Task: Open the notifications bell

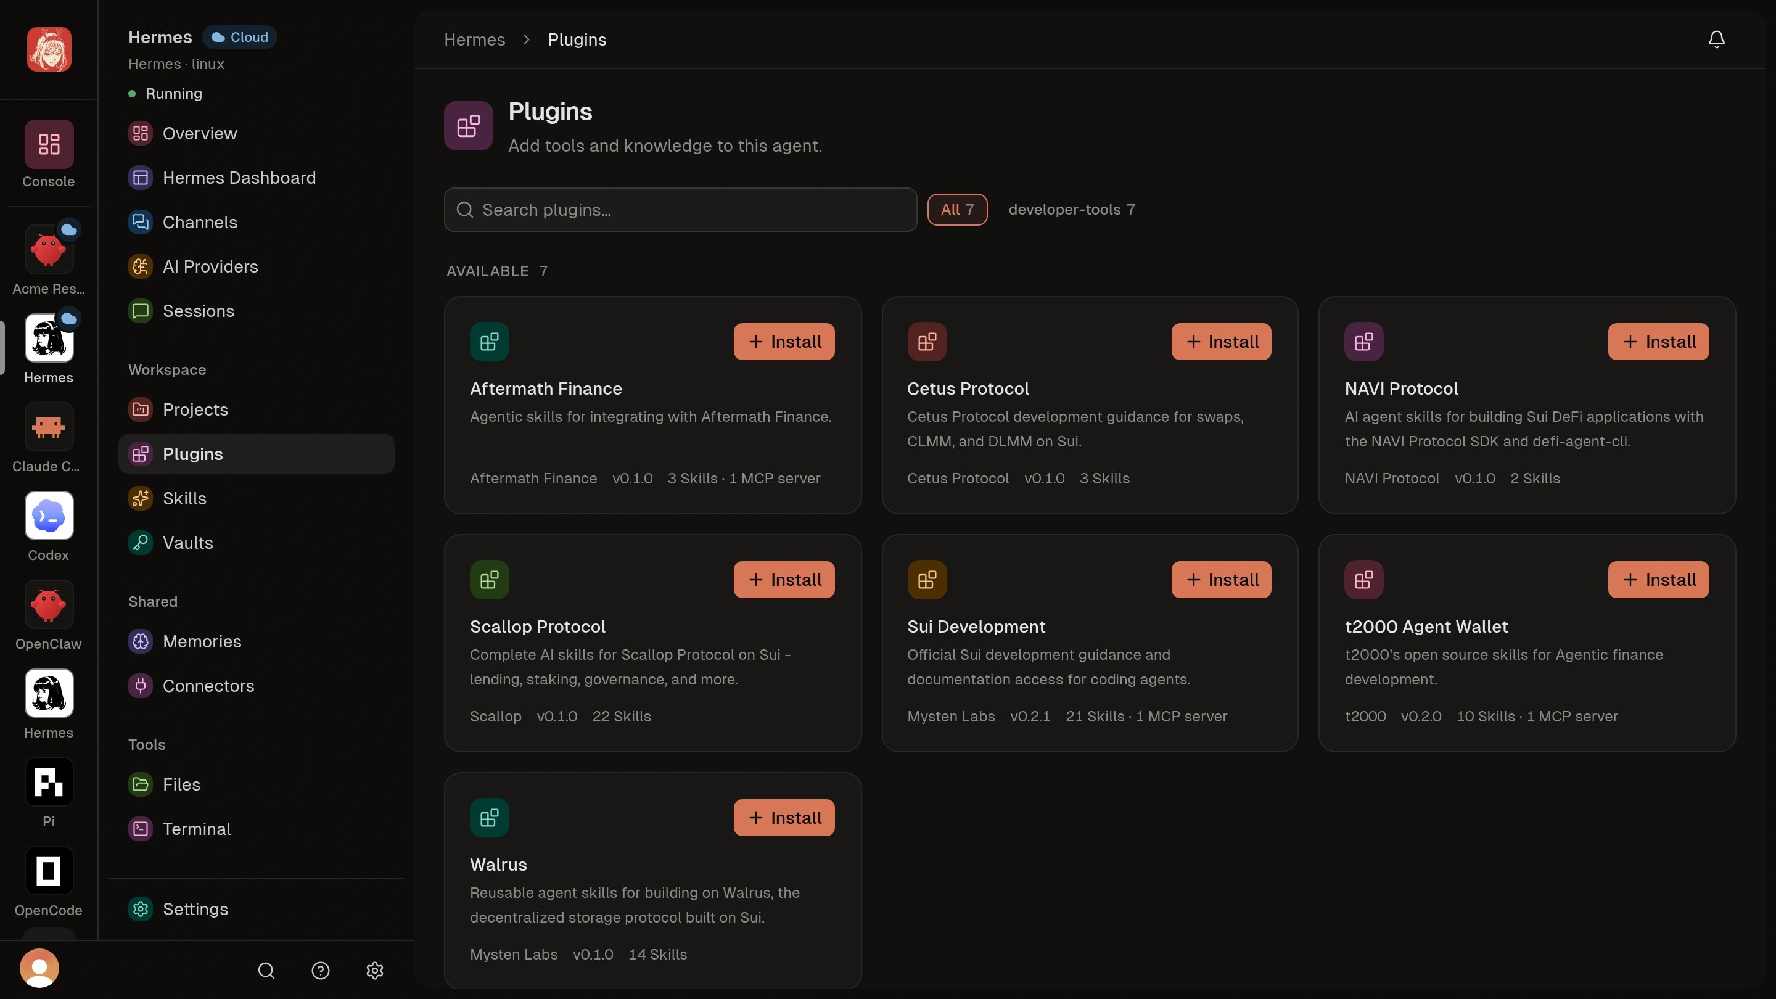Action: [1716, 39]
